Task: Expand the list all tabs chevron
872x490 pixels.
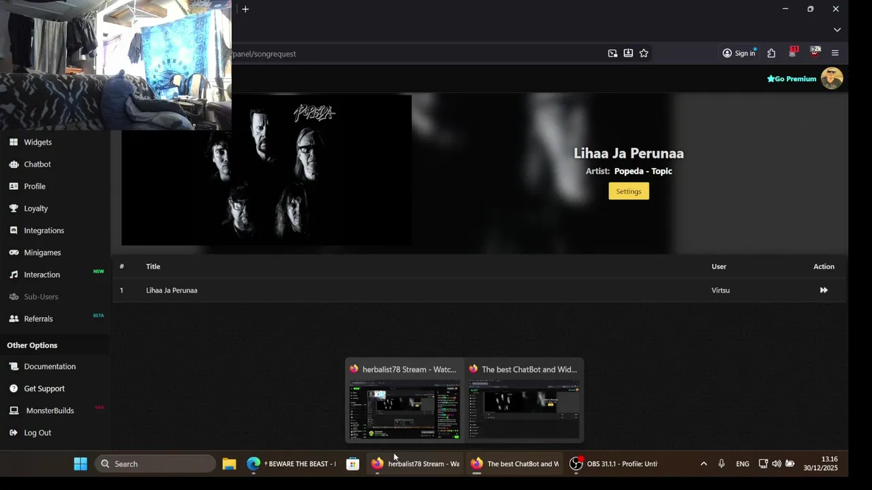Action: click(x=837, y=30)
